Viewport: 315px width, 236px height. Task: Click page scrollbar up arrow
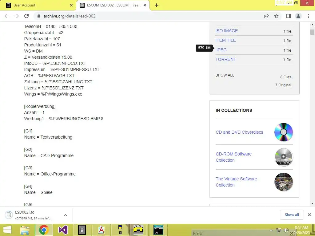point(312,25)
